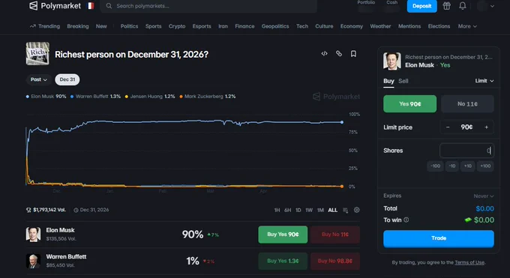510x278 pixels.
Task: Open the Breaking category
Action: click(x=78, y=26)
